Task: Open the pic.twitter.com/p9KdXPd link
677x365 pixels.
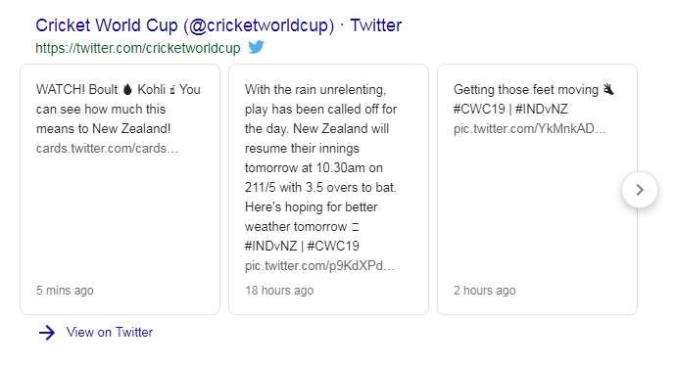Action: (319, 266)
